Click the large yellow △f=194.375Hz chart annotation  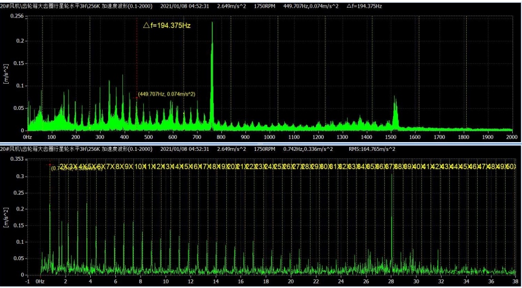click(x=167, y=26)
